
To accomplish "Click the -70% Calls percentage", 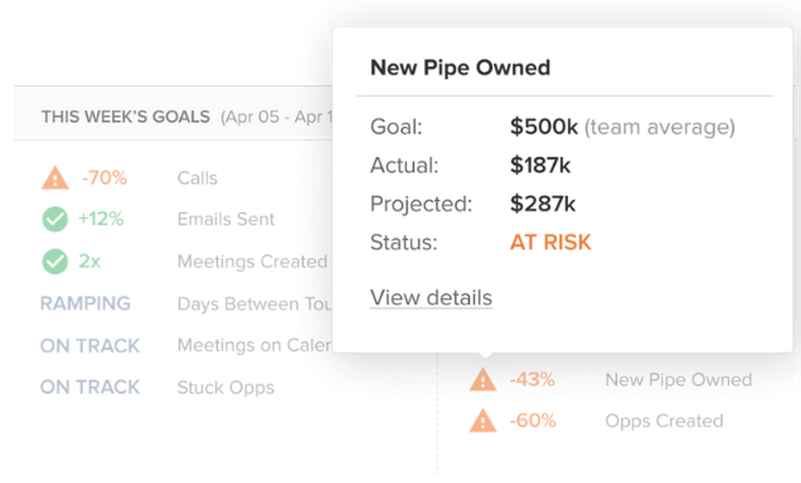I will point(104,178).
